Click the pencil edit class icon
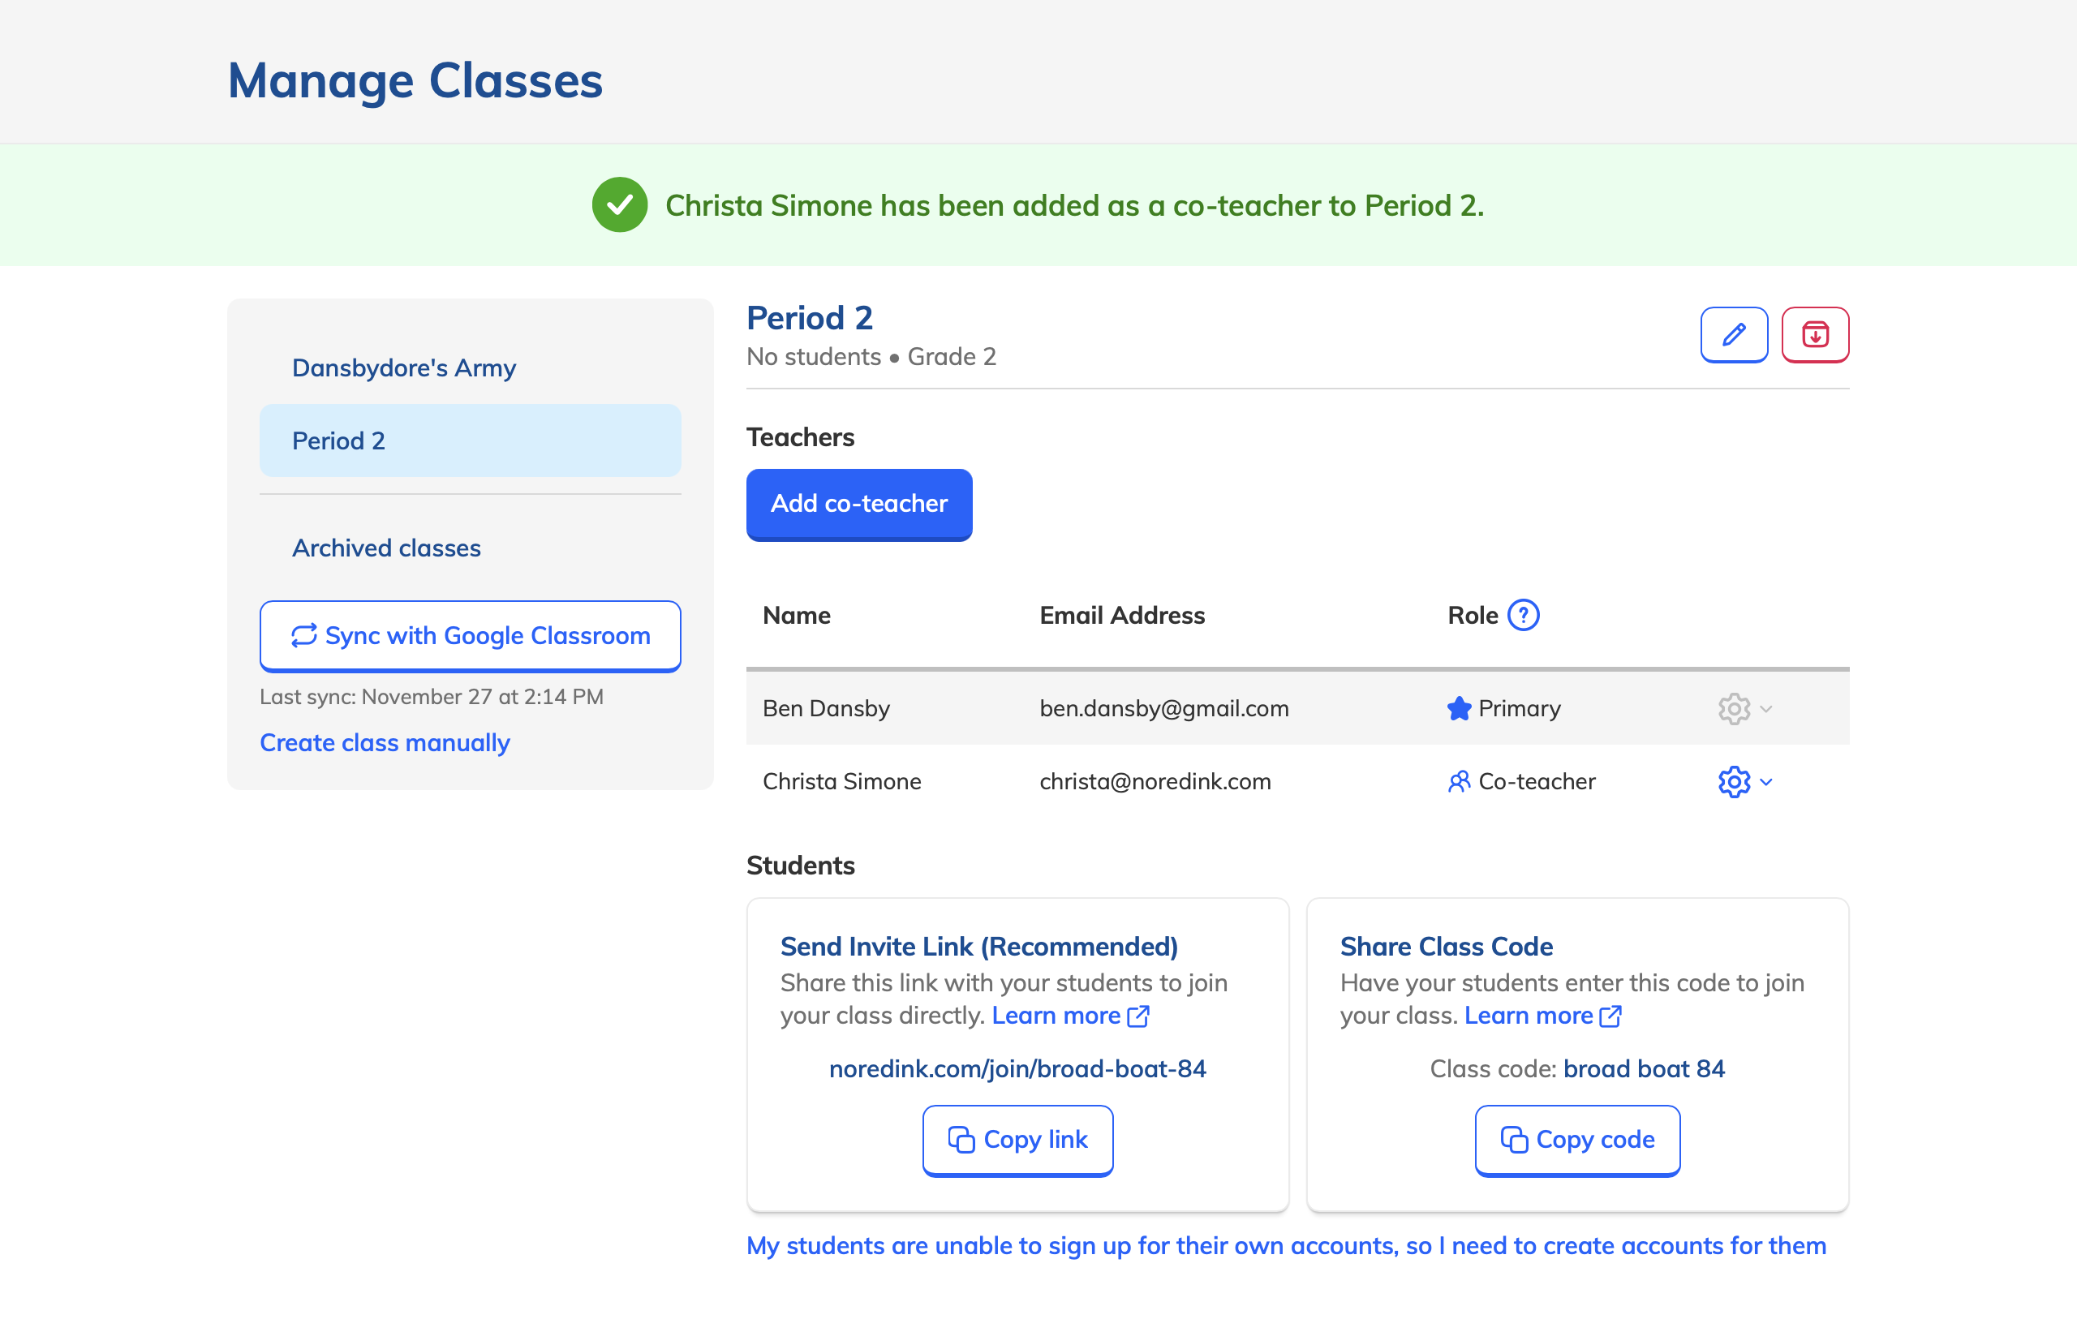2077x1332 pixels. [x=1734, y=335]
